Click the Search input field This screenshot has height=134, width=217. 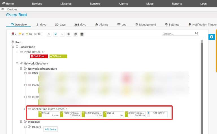point(178,34)
